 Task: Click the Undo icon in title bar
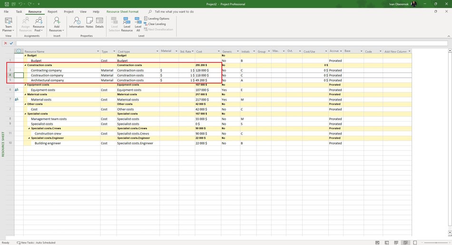pyautogui.click(x=20, y=4)
